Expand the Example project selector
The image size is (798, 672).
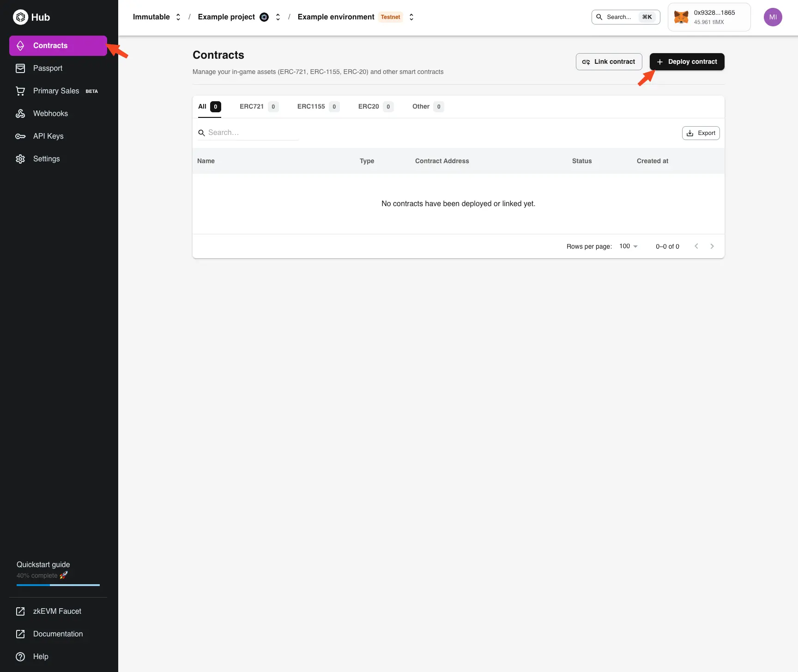pos(278,17)
